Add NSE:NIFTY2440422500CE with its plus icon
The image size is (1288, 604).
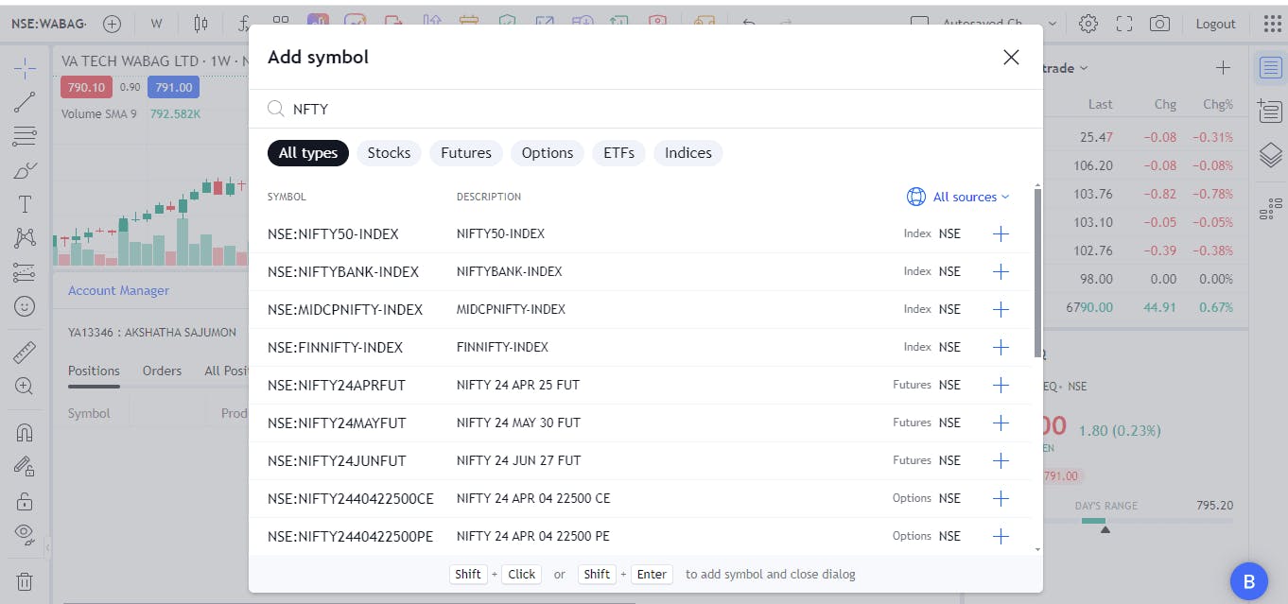tap(1001, 498)
